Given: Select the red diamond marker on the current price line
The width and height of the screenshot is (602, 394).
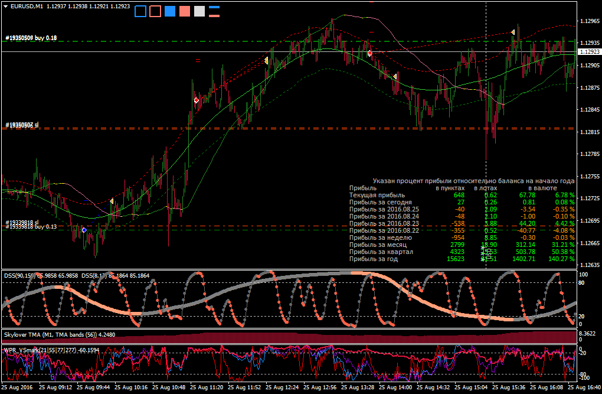Looking at the screenshot, I should pyautogui.click(x=370, y=53).
